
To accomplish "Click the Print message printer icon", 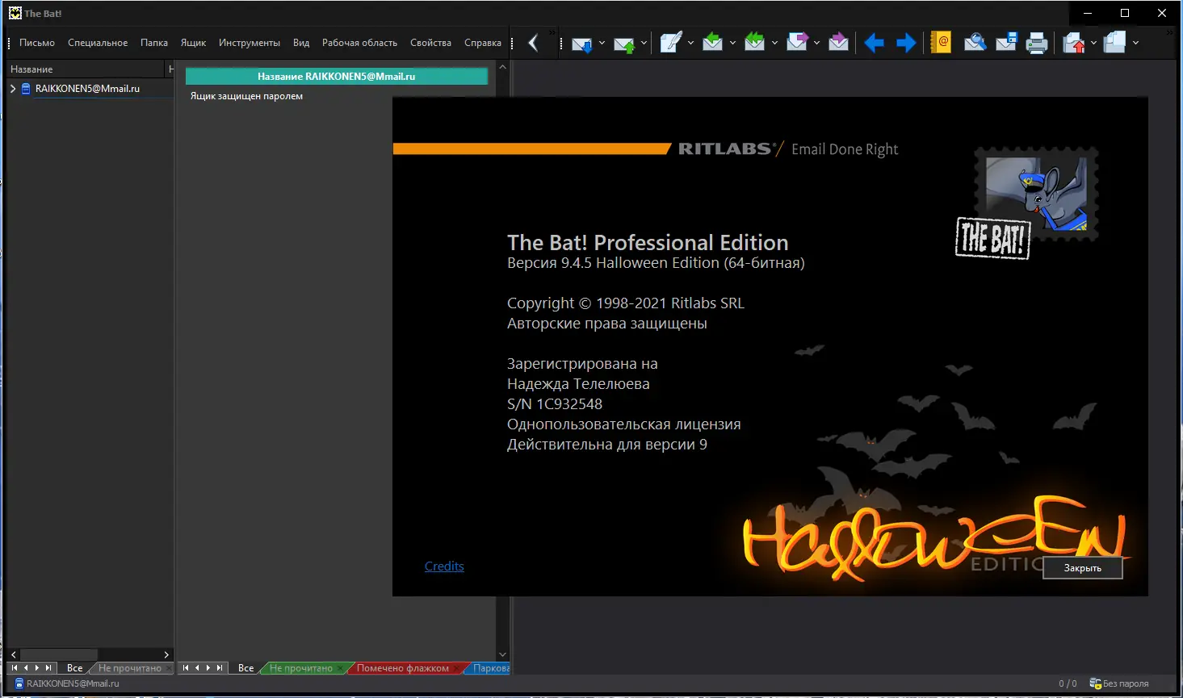I will coord(1037,43).
